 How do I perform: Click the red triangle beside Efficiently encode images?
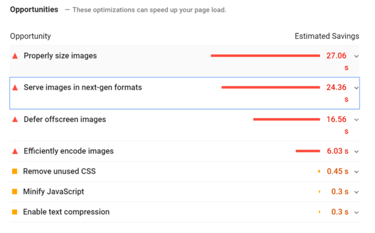tap(15, 151)
